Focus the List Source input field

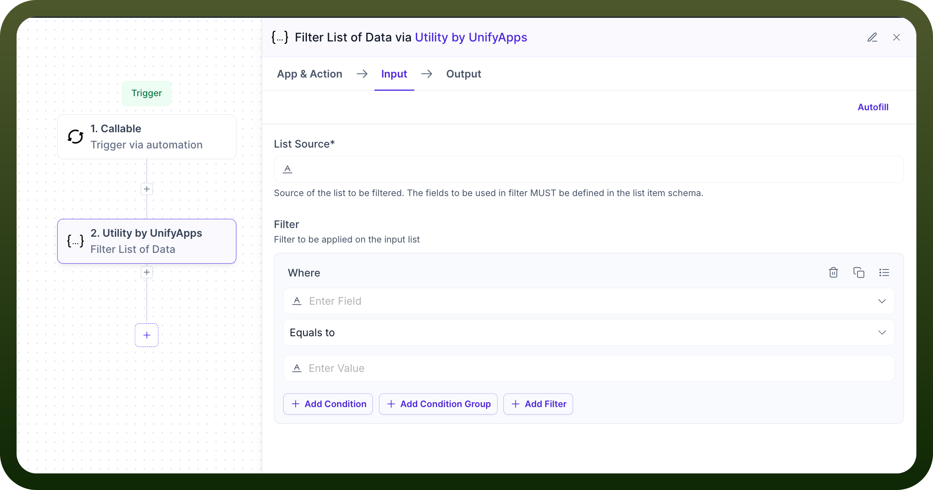click(x=589, y=169)
